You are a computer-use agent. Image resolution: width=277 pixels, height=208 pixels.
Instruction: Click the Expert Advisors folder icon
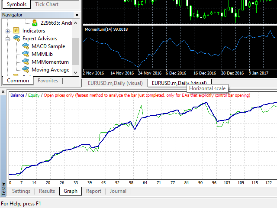(16, 39)
